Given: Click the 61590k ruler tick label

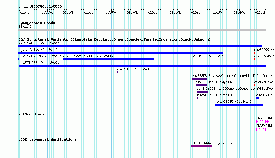Looking at the screenshot, I should (132, 12).
